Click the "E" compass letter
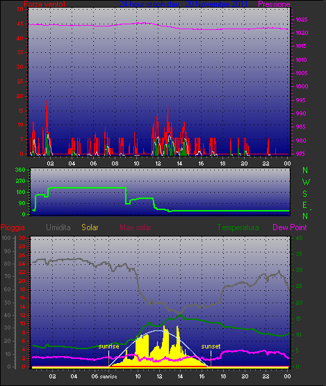Viewport: 326px width, 386px height. (305, 204)
